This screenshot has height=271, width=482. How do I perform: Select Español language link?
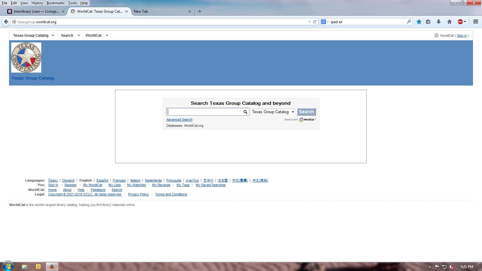(102, 180)
